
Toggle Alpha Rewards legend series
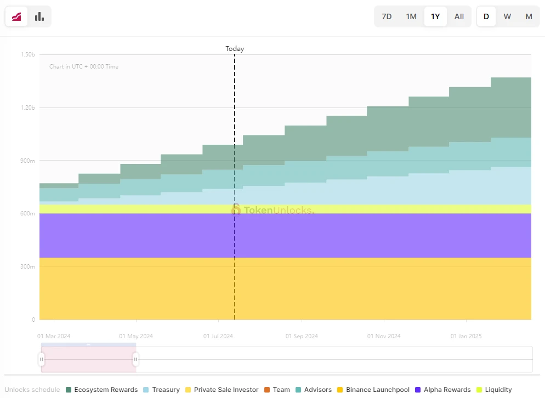(443, 390)
